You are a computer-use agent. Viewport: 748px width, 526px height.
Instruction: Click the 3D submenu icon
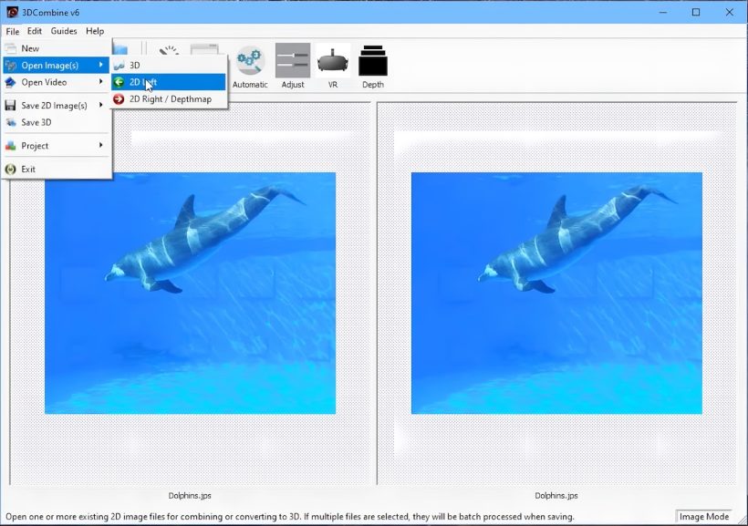(x=121, y=65)
